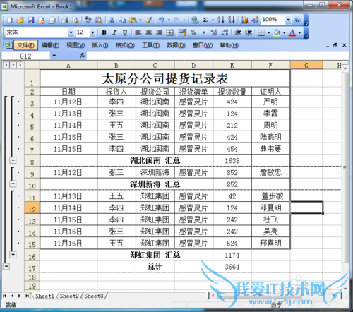This screenshot has width=353, height=312.
Task: Click the Select All corner button
Action: 32,65
